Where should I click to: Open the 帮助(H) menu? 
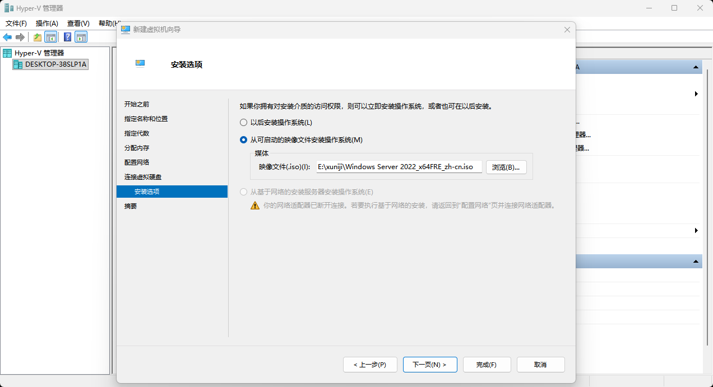pos(109,24)
